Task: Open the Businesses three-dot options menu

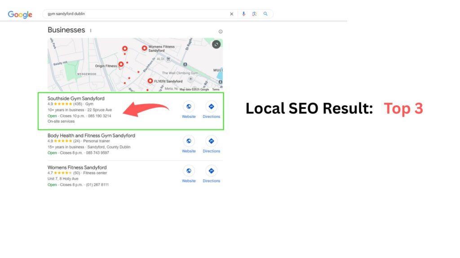Action: point(90,30)
